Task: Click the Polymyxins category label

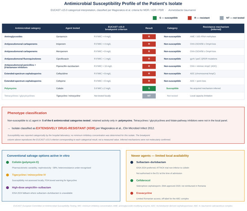Action: pos(10,88)
